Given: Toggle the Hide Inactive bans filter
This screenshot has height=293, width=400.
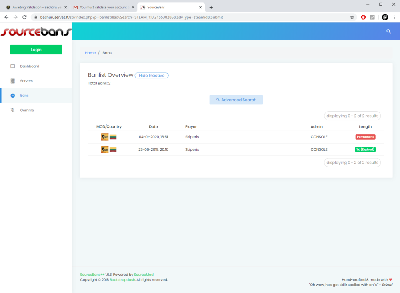Looking at the screenshot, I should pos(152,76).
